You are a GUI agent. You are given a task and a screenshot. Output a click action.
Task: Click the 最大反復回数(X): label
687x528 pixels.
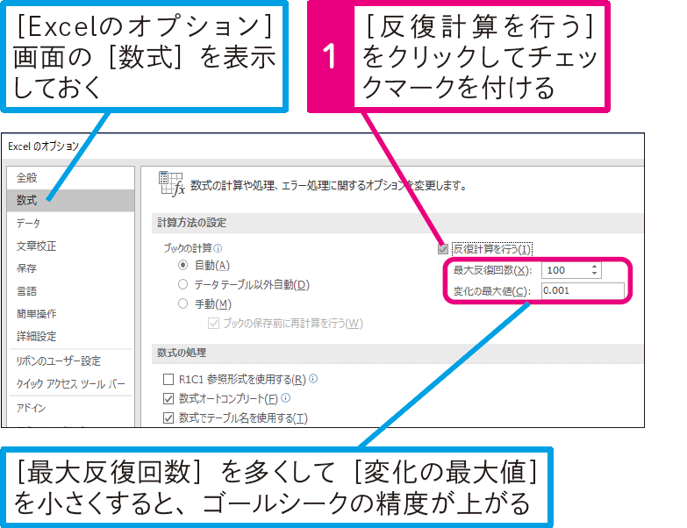492,270
